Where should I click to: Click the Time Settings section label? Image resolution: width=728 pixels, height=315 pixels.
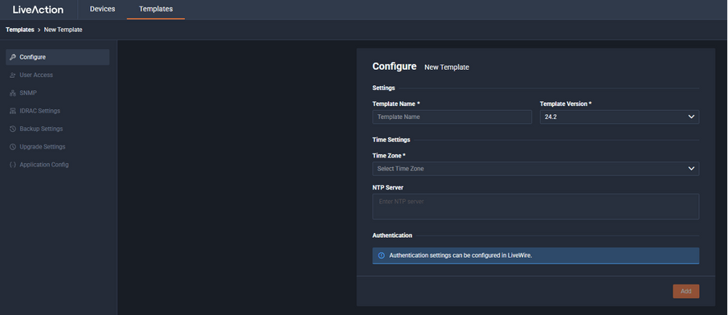click(391, 140)
